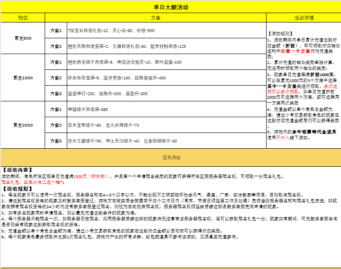This screenshot has height=269, width=341.
Task: Click the 累充1000 tier cell
Action: click(23, 78)
